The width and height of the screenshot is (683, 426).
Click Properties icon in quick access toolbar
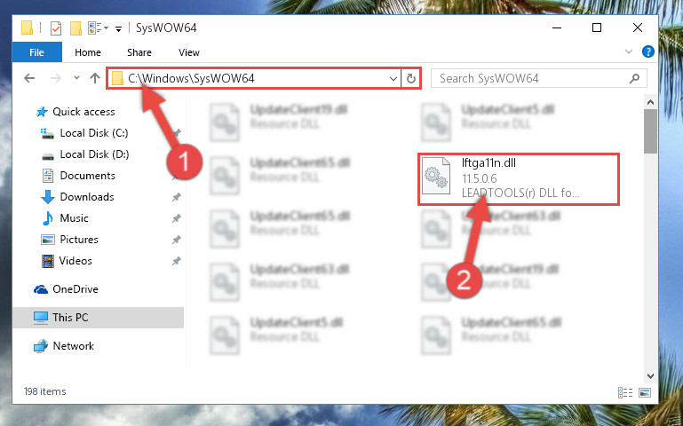click(56, 28)
